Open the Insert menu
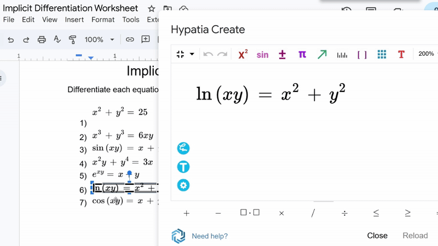This screenshot has height=246, width=438. (x=74, y=20)
